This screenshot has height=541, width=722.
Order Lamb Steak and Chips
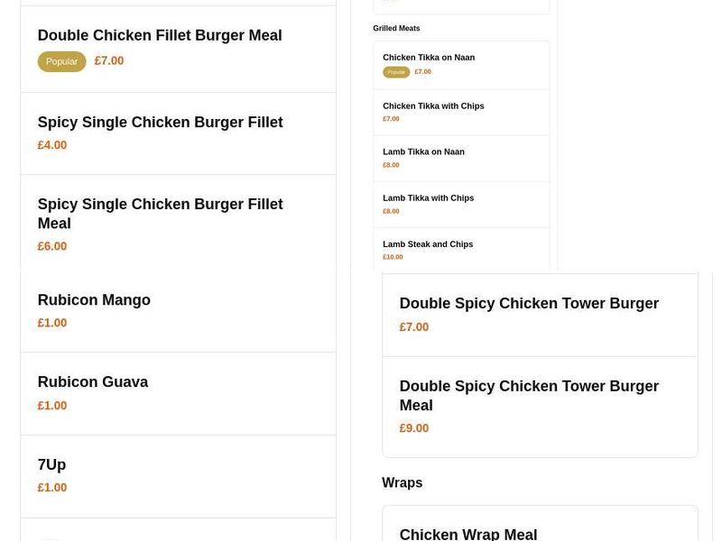click(428, 243)
